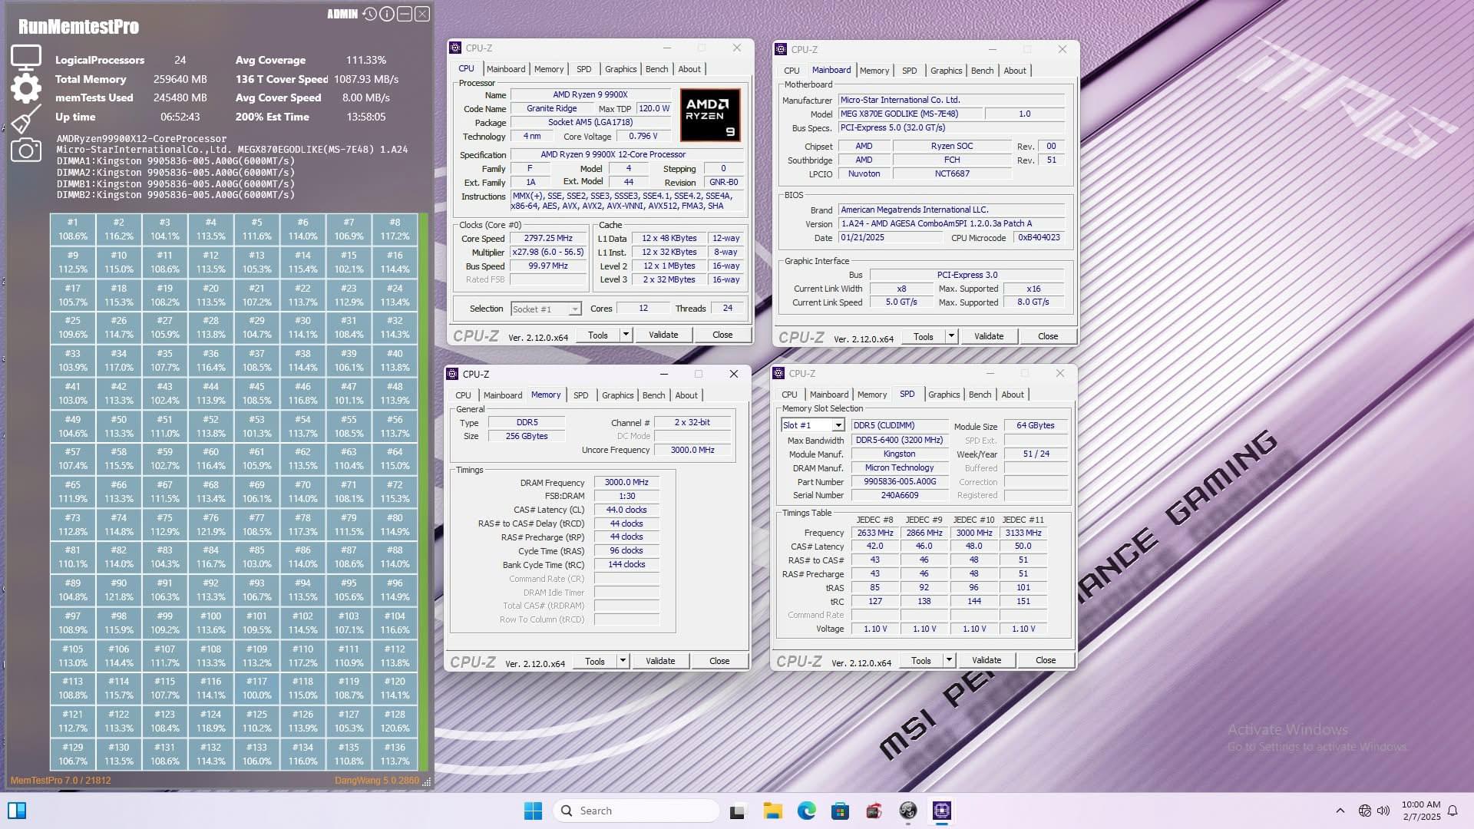Screen dimensions: 1474x829
Task: Open Bench tab in CPU window
Action: point(656,69)
